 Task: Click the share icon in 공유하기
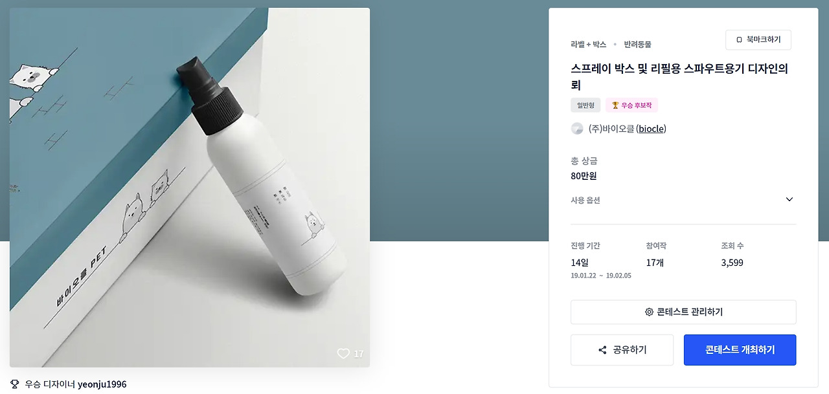[x=602, y=350]
